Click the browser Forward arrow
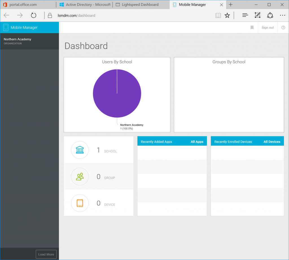Screen dimensions: 289x260 pos(20,15)
